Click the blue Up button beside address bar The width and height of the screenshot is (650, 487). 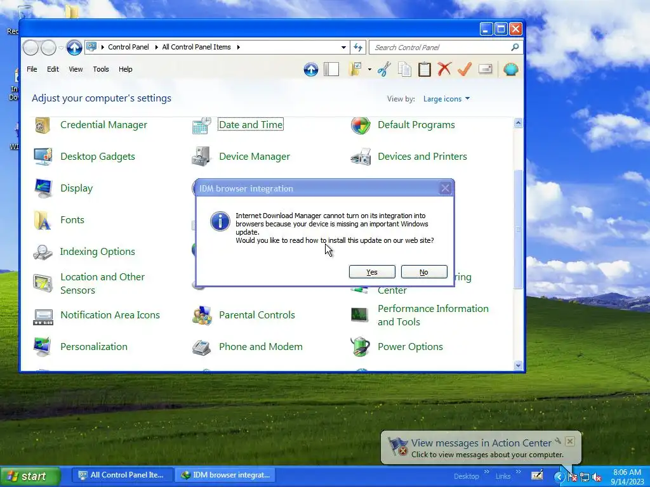pos(74,48)
